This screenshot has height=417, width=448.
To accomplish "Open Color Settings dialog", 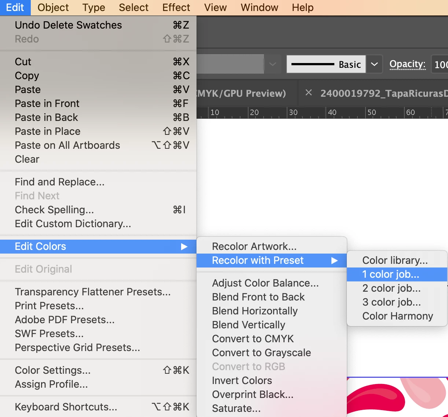I will tap(98, 370).
